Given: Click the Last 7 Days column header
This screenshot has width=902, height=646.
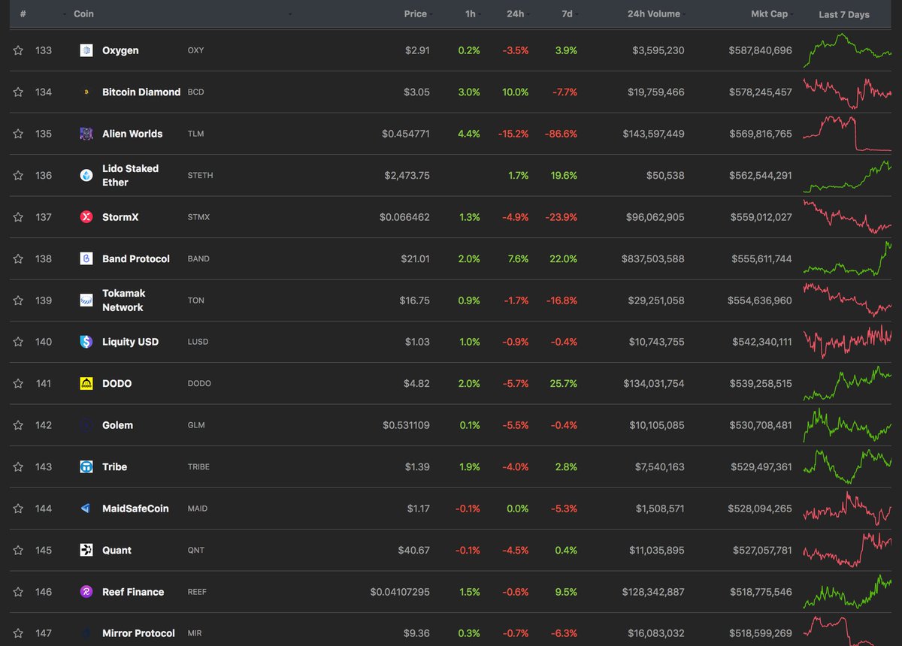Looking at the screenshot, I should coord(843,15).
